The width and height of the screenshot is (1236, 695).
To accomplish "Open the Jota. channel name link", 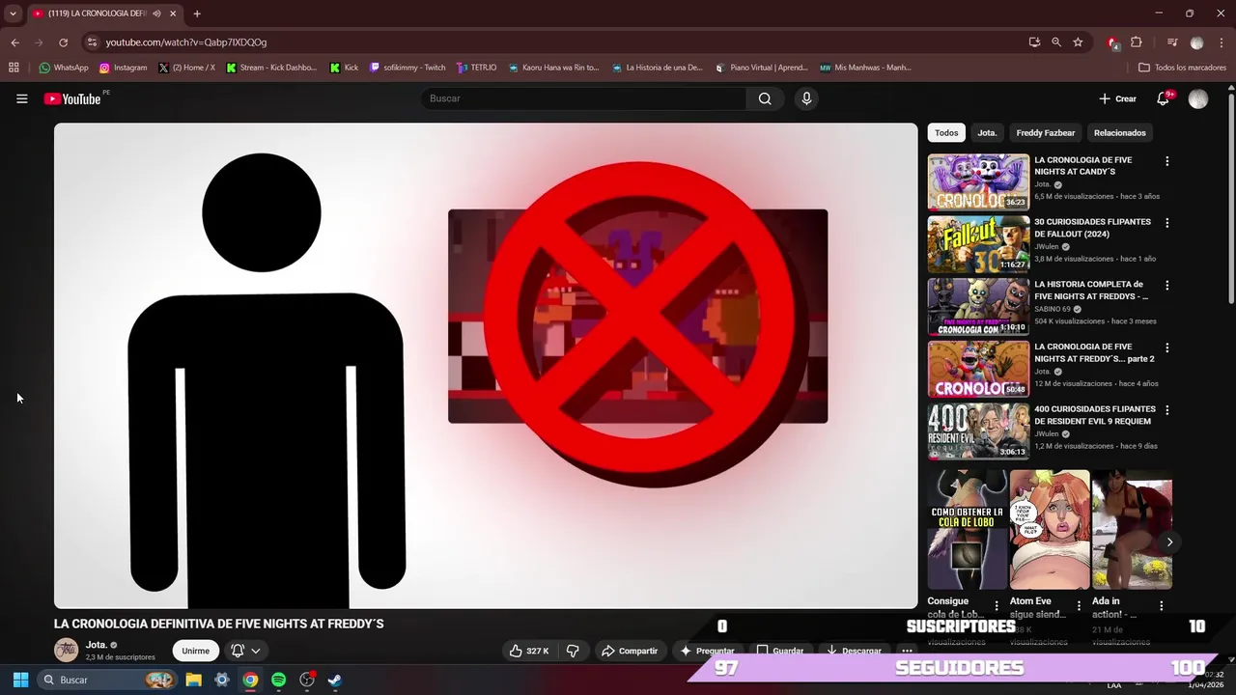I will [x=97, y=645].
